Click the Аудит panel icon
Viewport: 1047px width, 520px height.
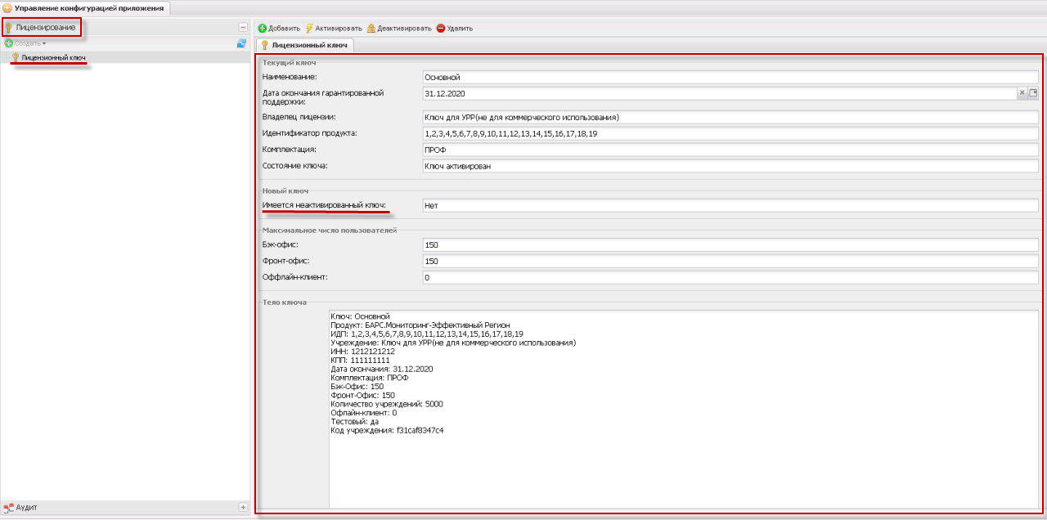tap(9, 508)
